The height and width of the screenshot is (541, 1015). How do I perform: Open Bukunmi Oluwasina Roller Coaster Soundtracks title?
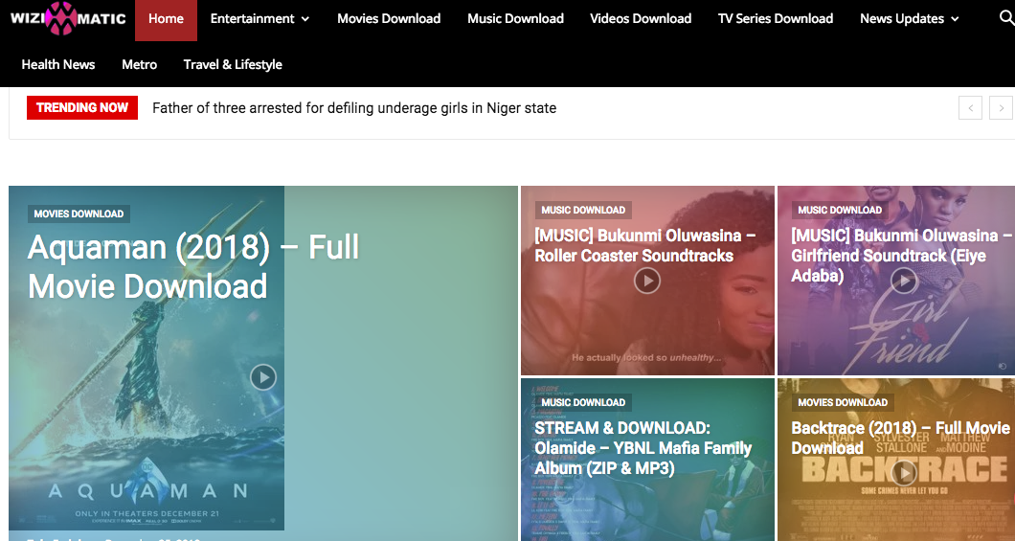click(644, 245)
